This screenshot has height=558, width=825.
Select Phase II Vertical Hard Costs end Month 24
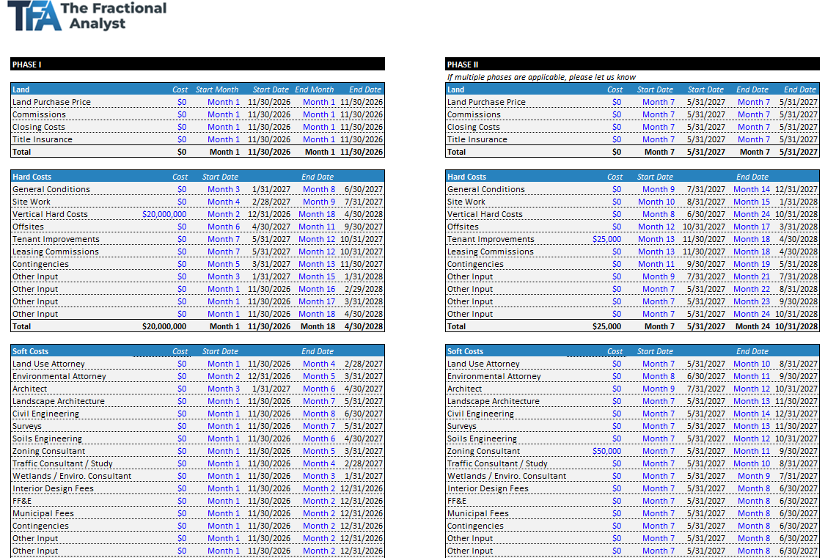tap(752, 214)
